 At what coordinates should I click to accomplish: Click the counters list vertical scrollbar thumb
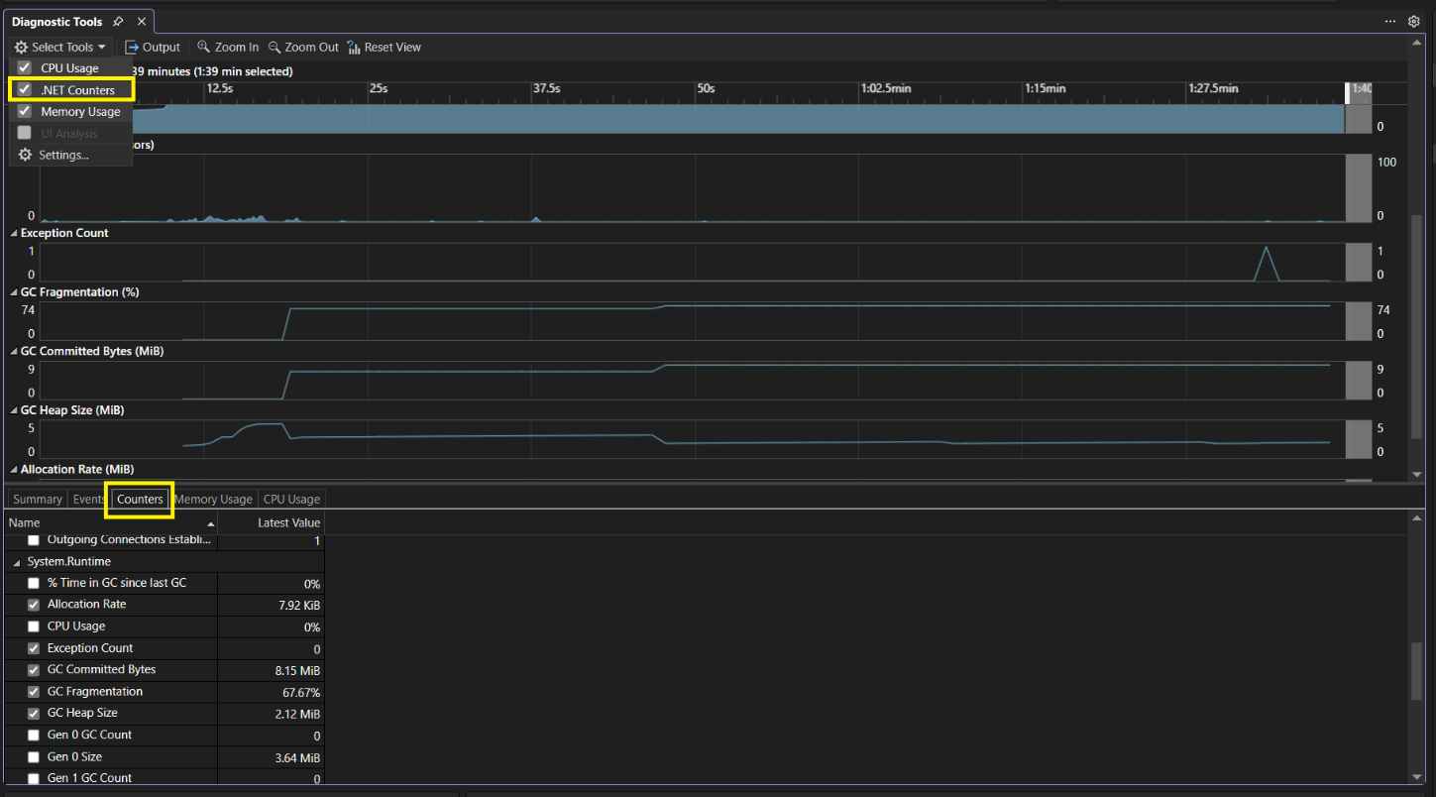pyautogui.click(x=1416, y=670)
